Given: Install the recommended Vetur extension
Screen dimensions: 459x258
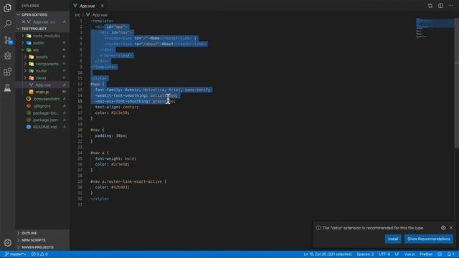Looking at the screenshot, I should 393,239.
